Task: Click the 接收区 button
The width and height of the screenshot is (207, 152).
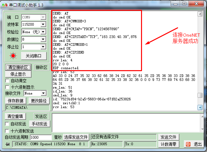Action: 42,68
